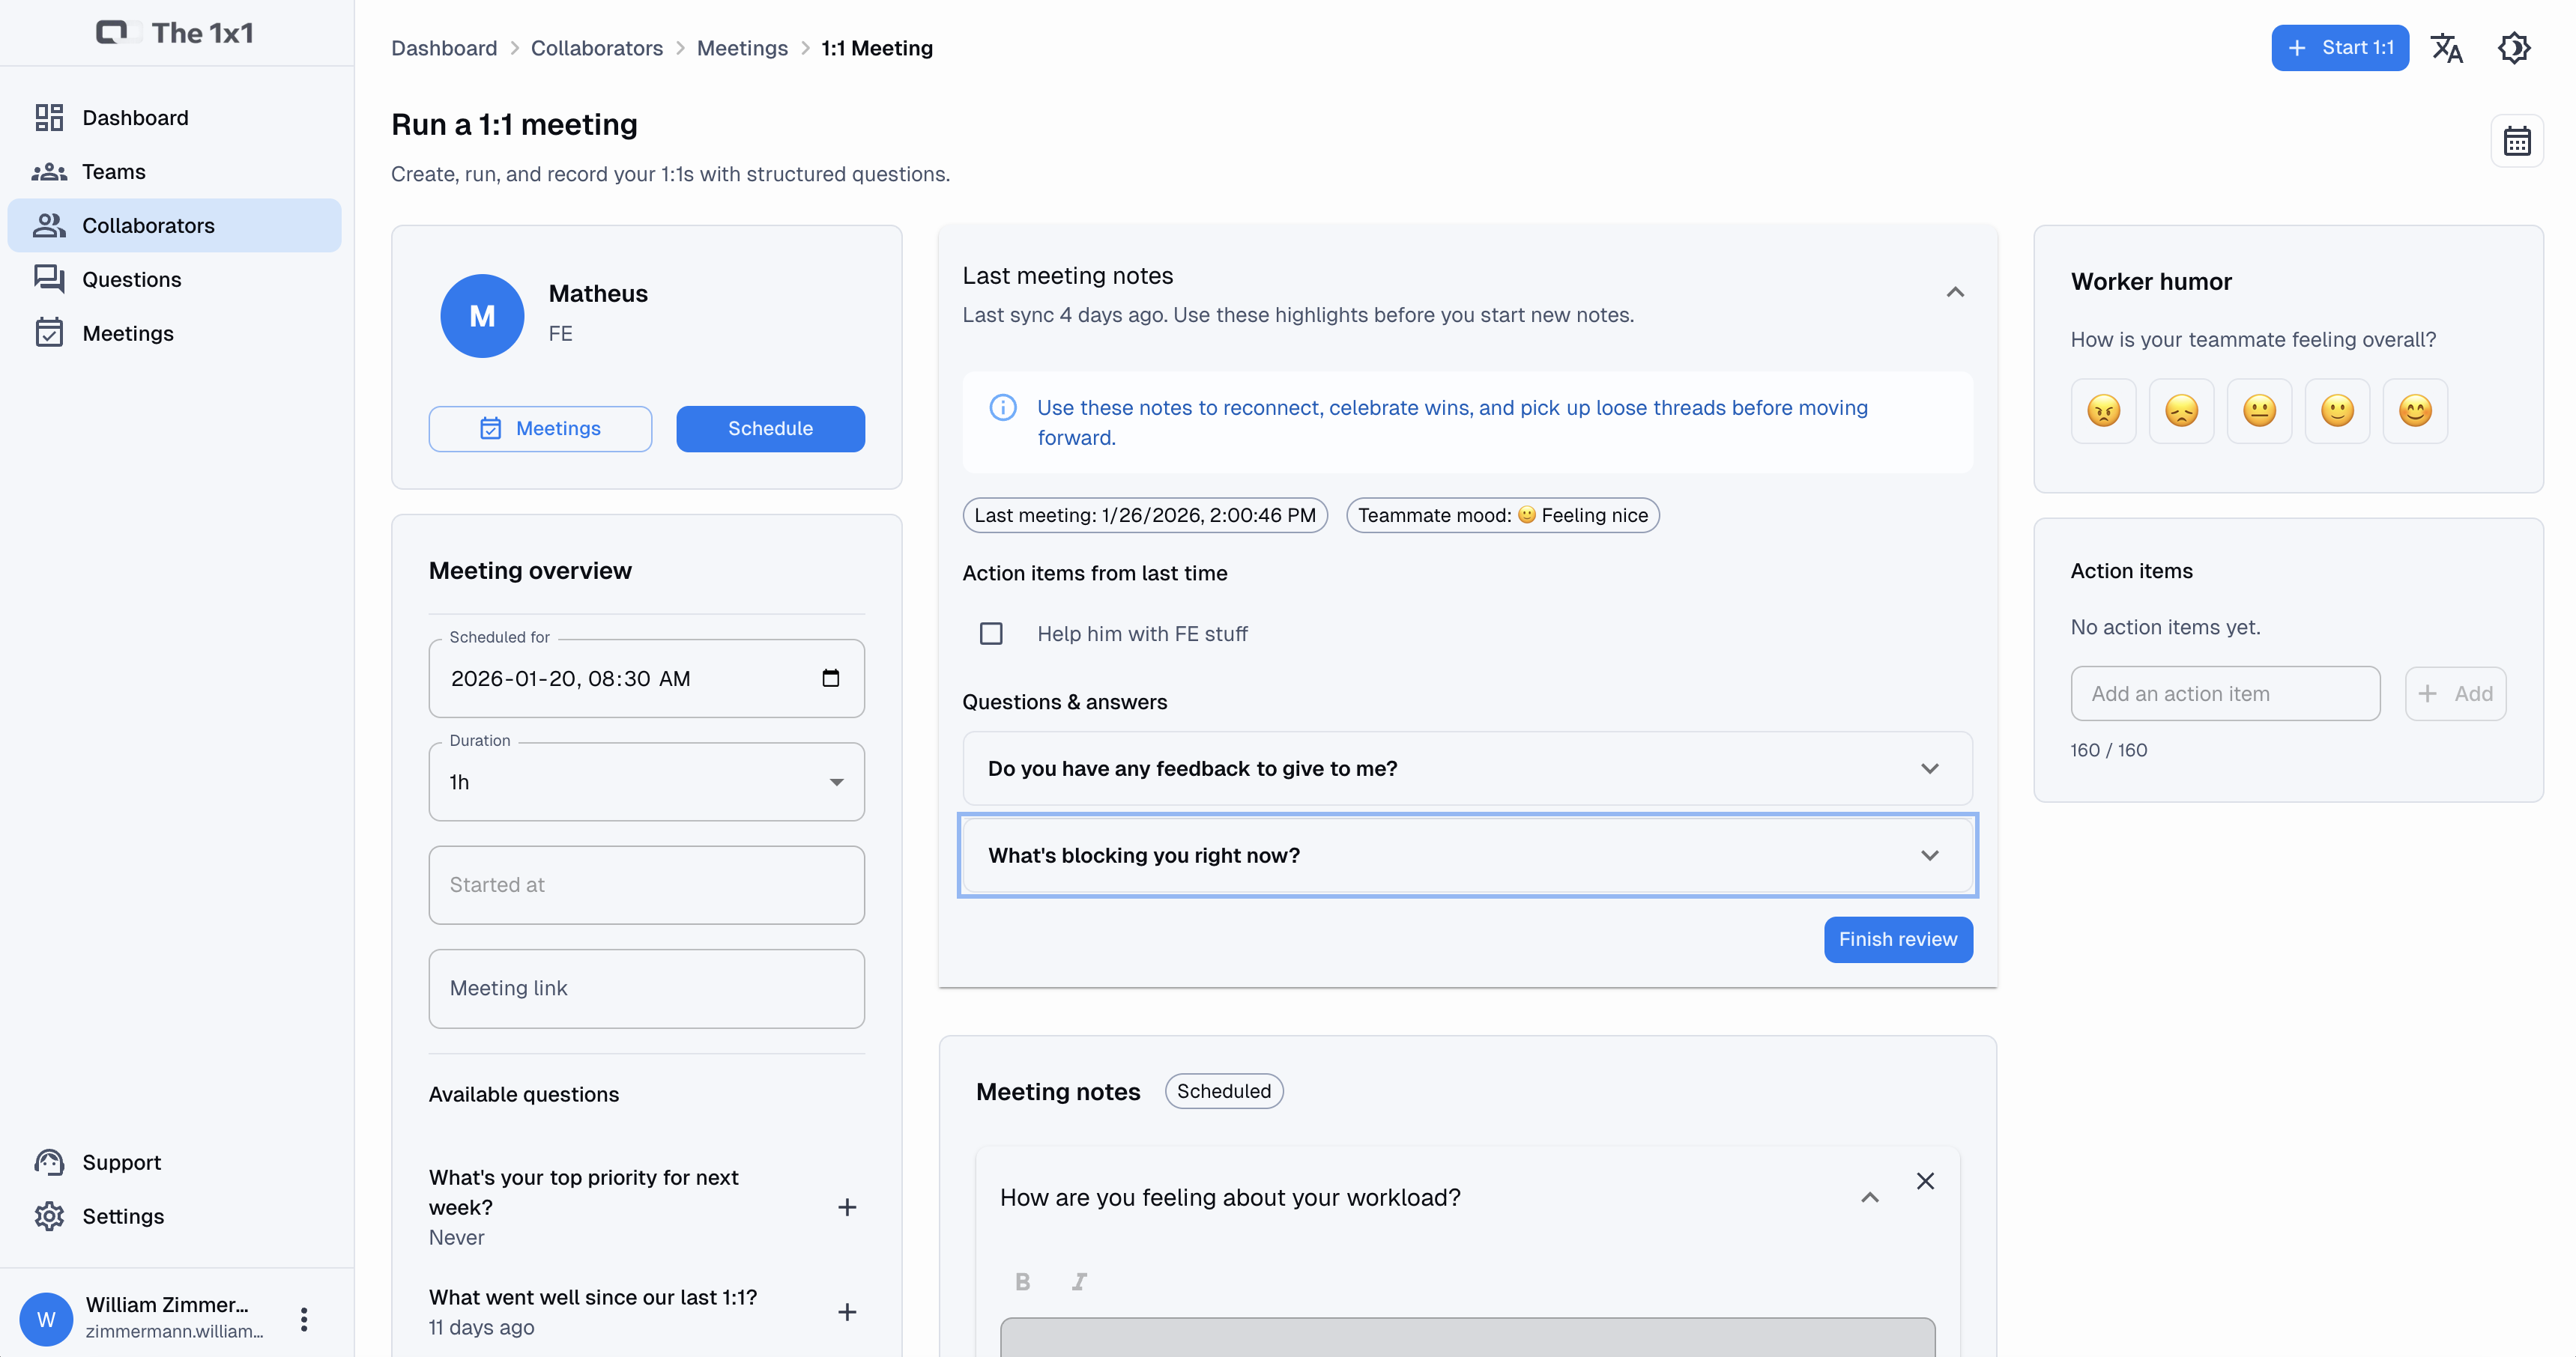Click the language translate icon
2576x1357 pixels.
tap(2446, 48)
